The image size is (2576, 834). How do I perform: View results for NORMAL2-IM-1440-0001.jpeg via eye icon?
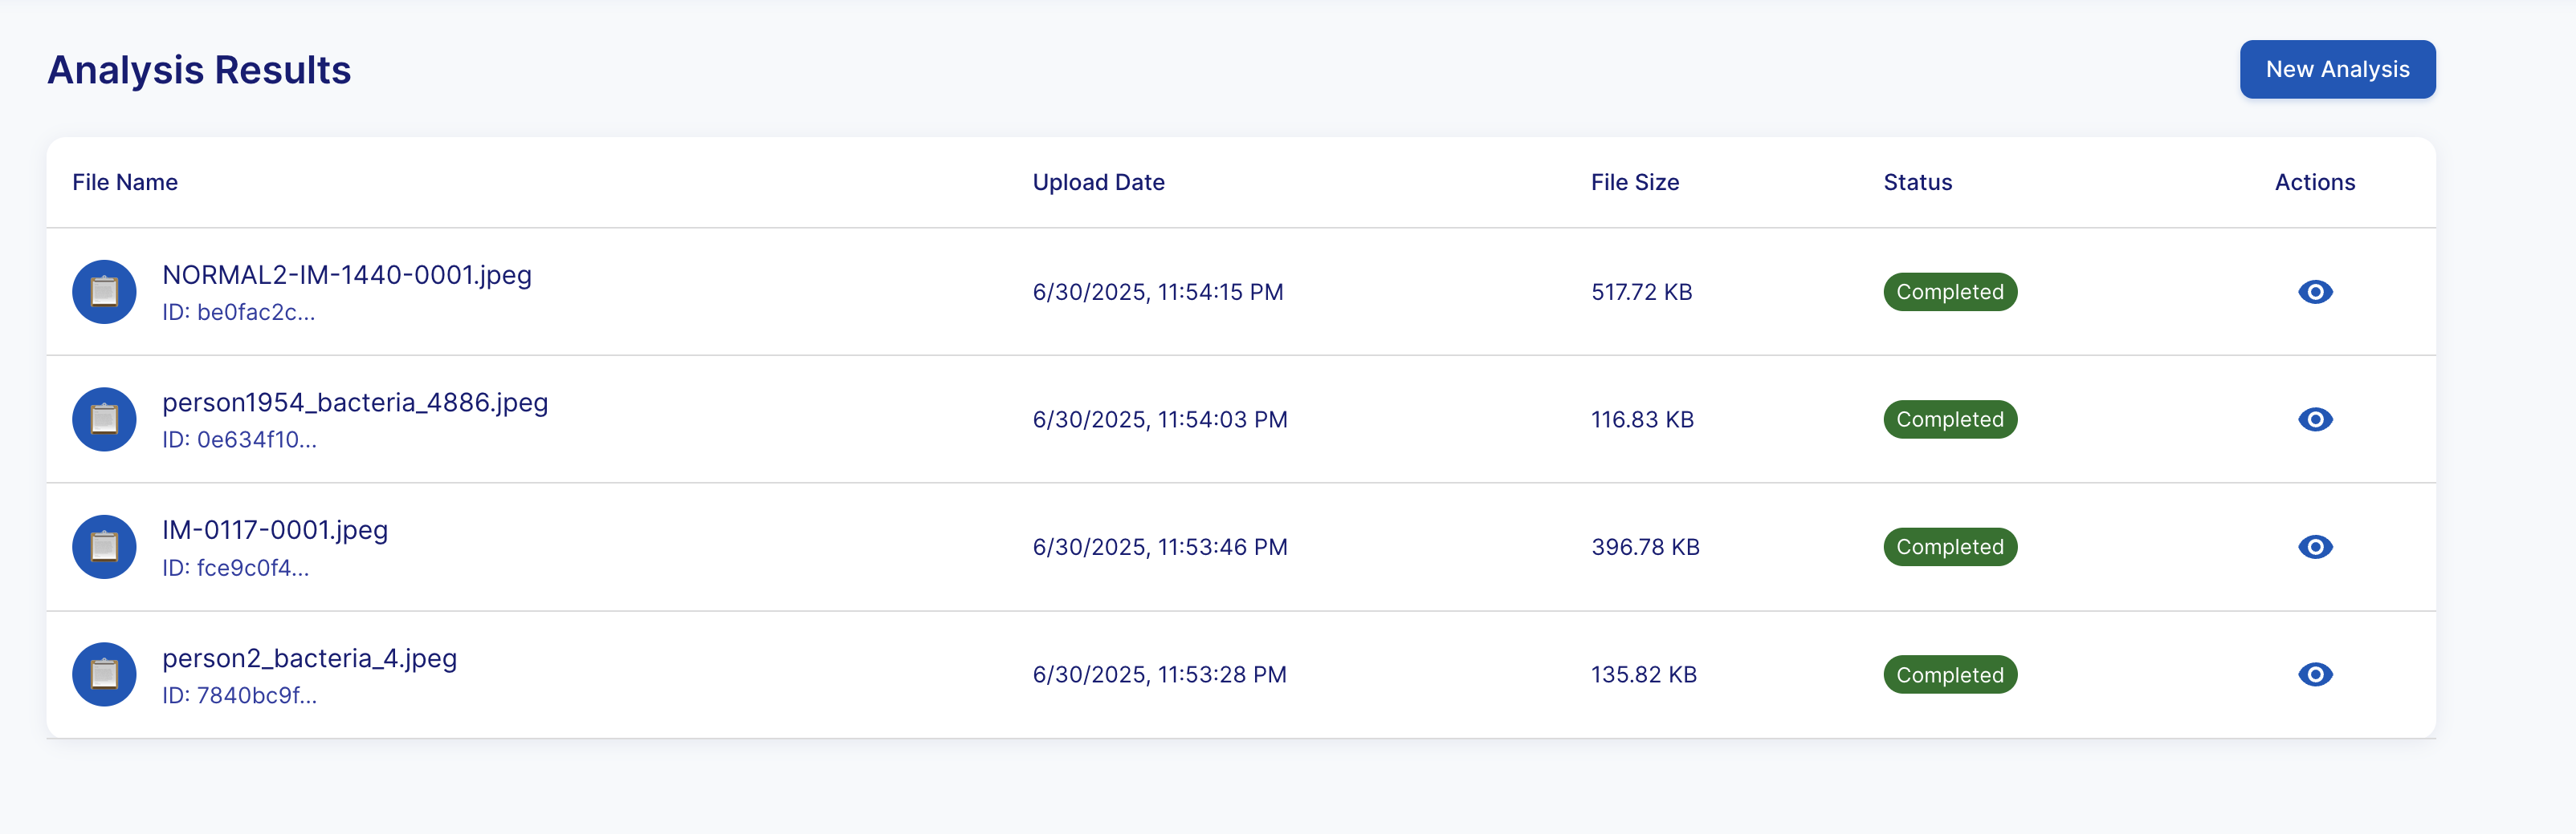2314,292
